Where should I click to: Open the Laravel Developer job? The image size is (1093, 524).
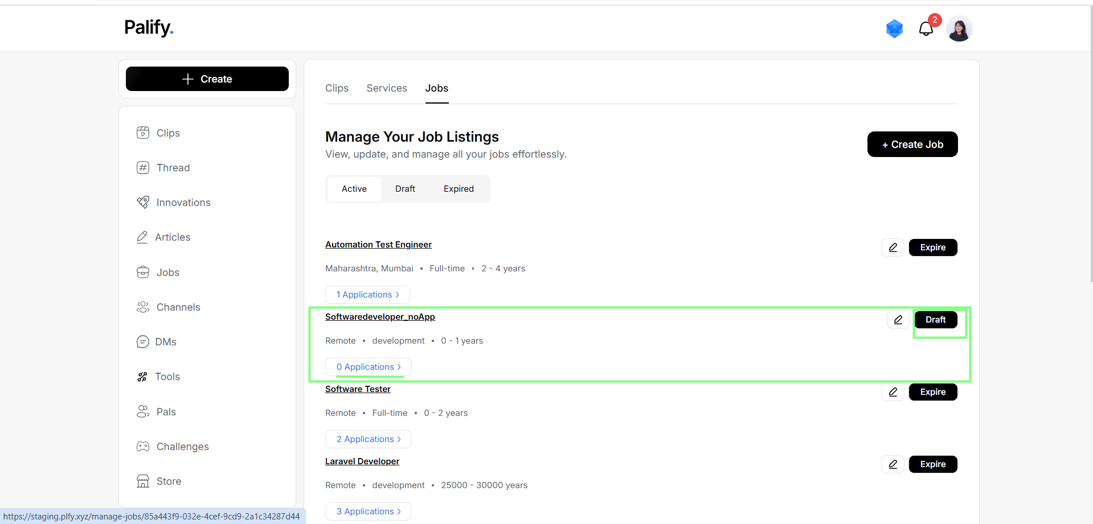362,461
